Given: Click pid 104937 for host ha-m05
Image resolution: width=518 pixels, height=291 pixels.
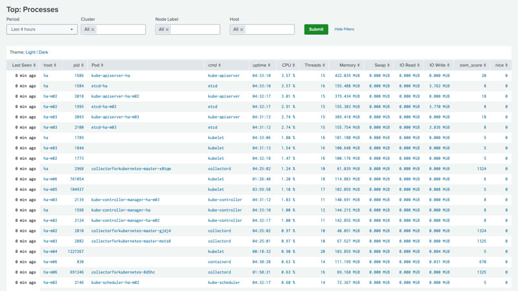Looking at the screenshot, I should tap(77, 189).
